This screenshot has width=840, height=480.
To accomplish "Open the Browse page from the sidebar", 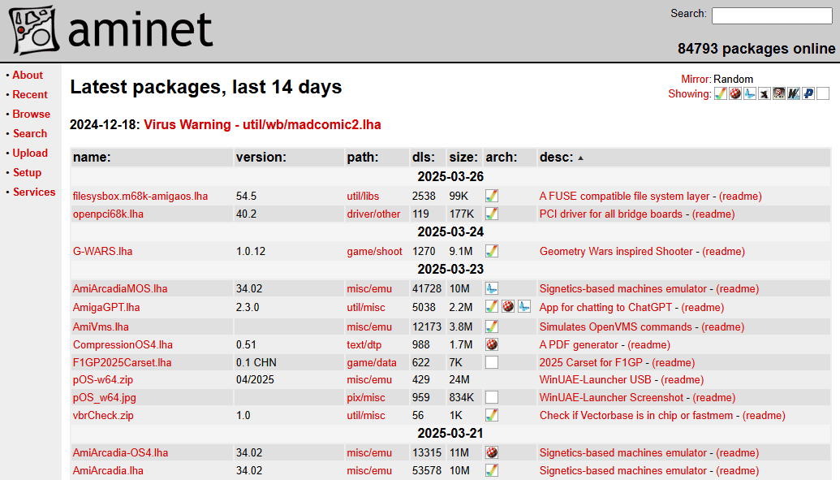I will 31,114.
